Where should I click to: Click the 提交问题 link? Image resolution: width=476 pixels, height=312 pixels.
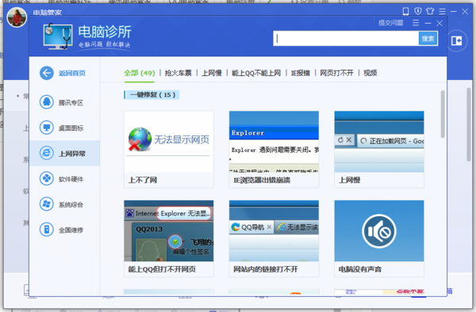pyautogui.click(x=390, y=23)
